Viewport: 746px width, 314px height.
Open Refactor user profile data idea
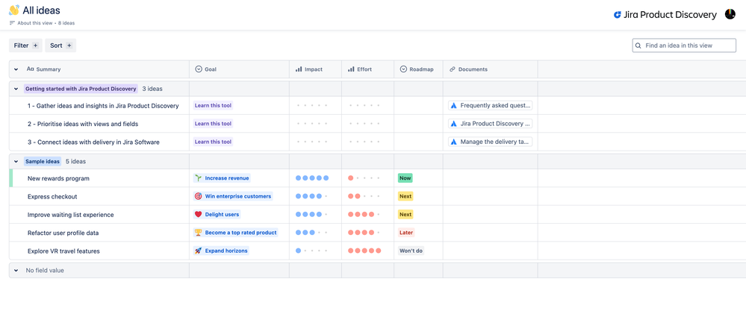(63, 233)
